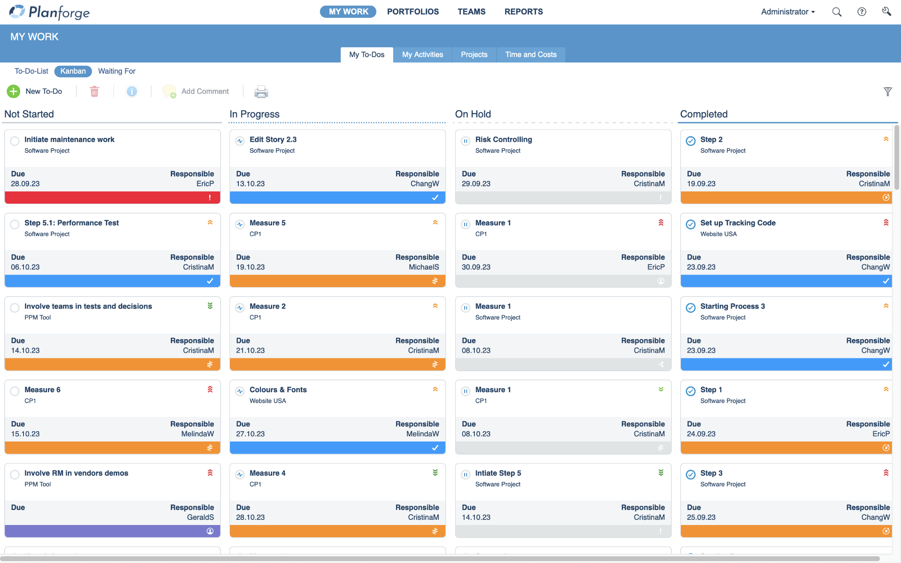Click the help question mark icon
The height and width of the screenshot is (563, 901).
(x=862, y=12)
